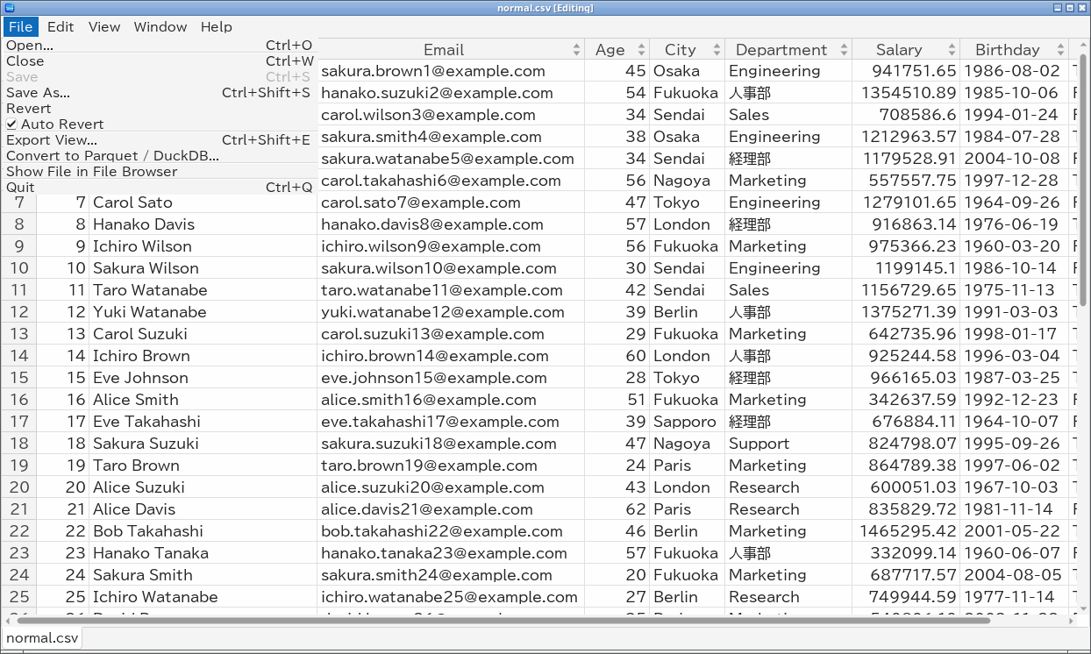Image resolution: width=1091 pixels, height=654 pixels.
Task: Open the View menu
Action: (x=103, y=26)
